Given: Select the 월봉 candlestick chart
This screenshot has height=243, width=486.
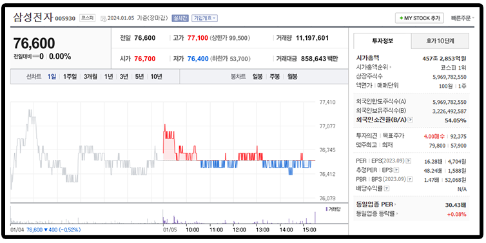Looking at the screenshot, I should [x=292, y=77].
